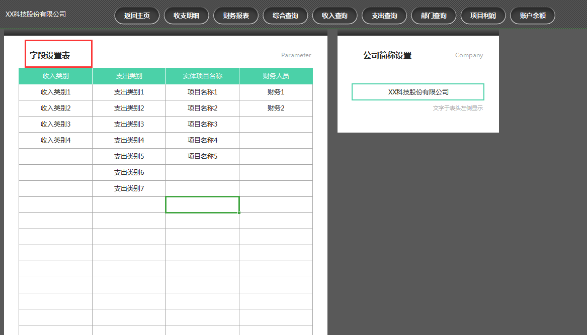Select the cell containing 收入类别1
Screen dimensions: 587x335
[x=55, y=92]
